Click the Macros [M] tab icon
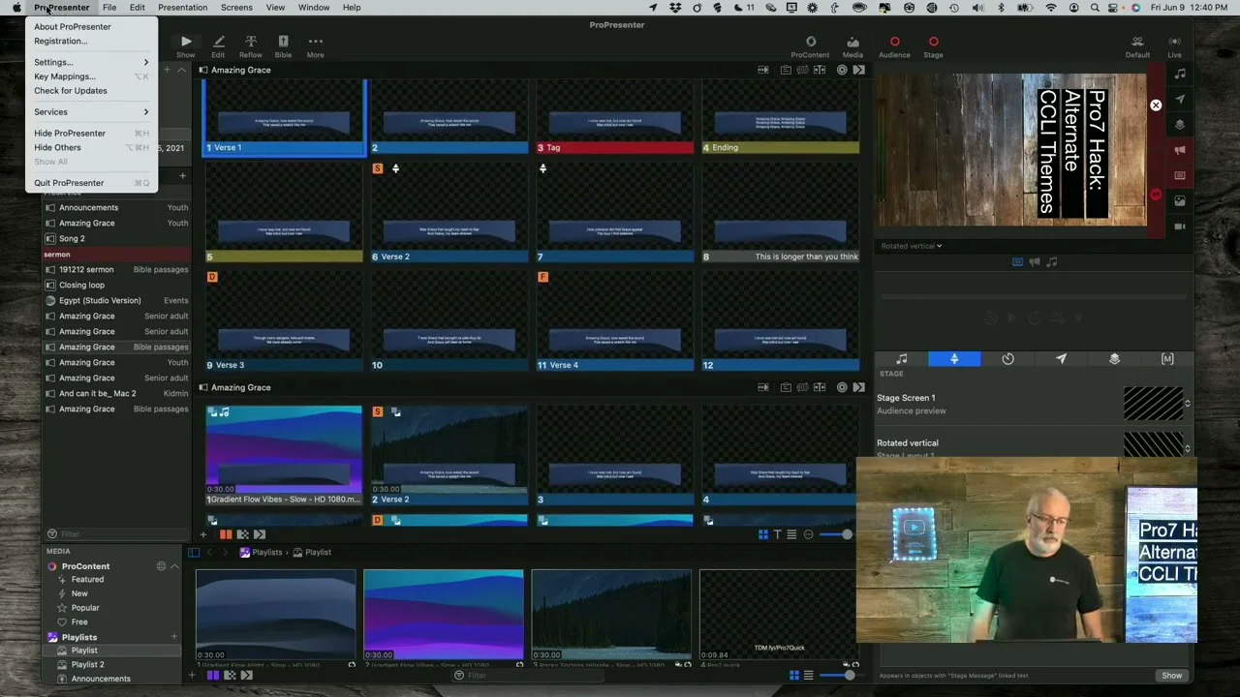 (x=1167, y=359)
